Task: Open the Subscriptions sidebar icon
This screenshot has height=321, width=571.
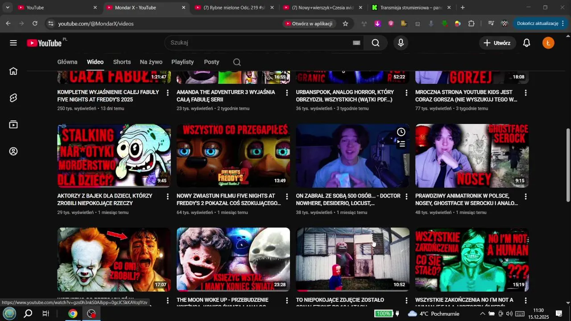Action: tap(13, 125)
